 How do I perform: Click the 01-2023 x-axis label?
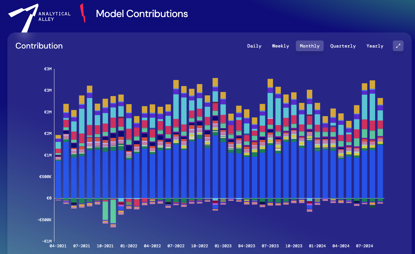pos(223,246)
